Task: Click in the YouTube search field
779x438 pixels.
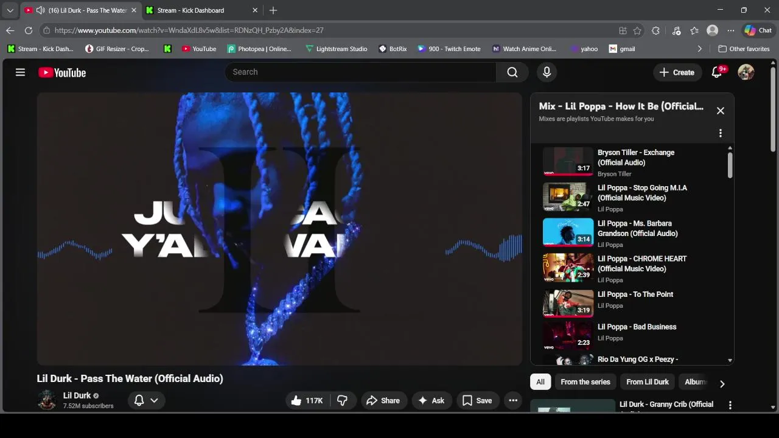Action: [x=360, y=72]
